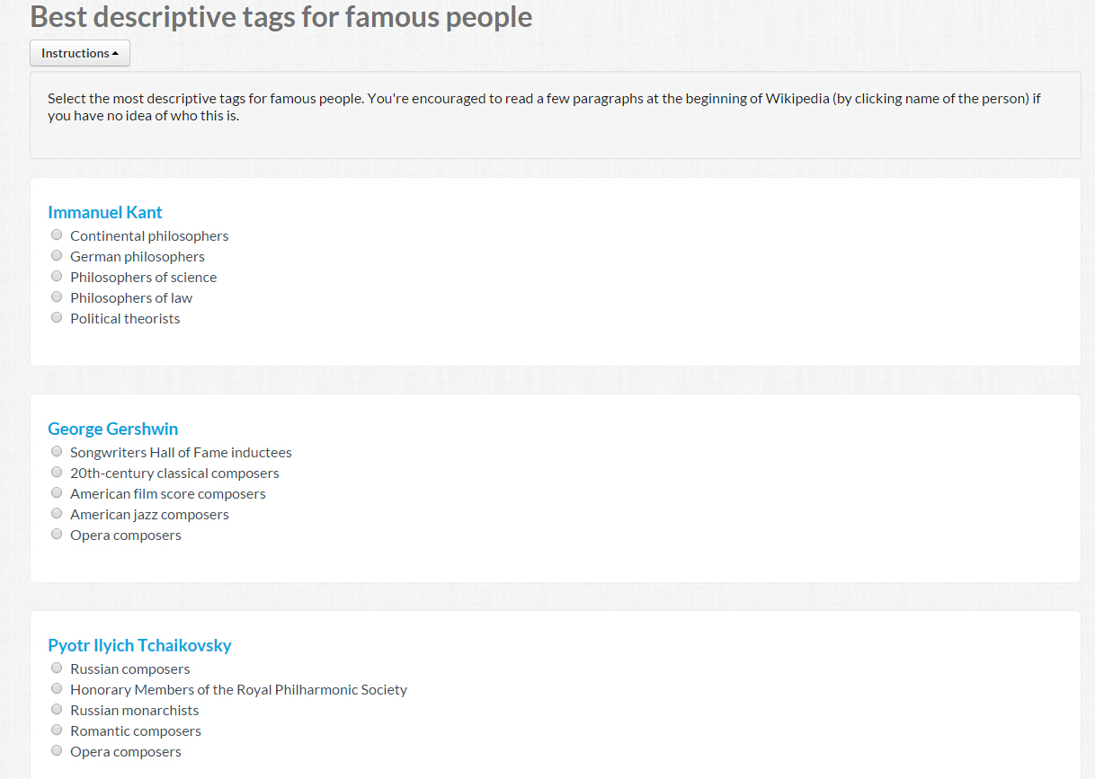This screenshot has height=779, width=1095.
Task: Choose Philosophers of science tag
Action: (x=57, y=276)
